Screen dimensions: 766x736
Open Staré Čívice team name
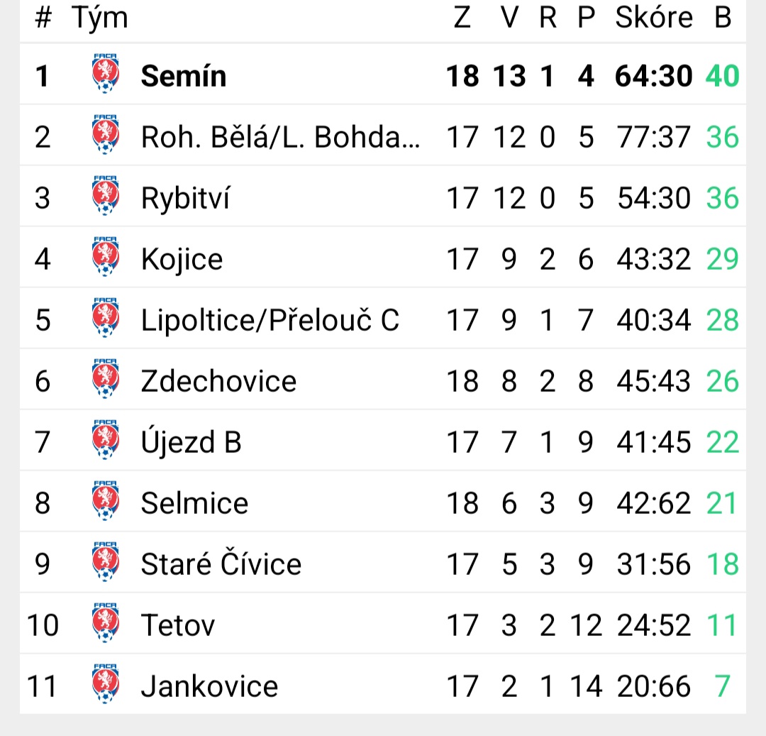coord(221,564)
